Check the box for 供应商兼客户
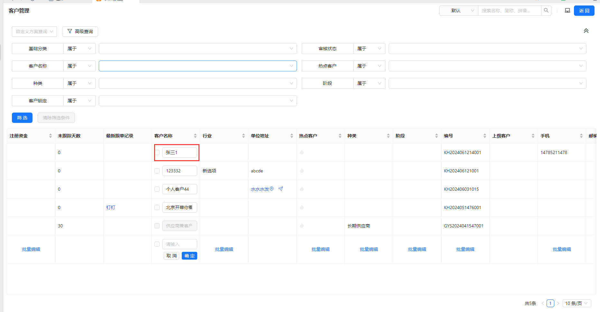Image resolution: width=600 pixels, height=312 pixels. point(157,226)
